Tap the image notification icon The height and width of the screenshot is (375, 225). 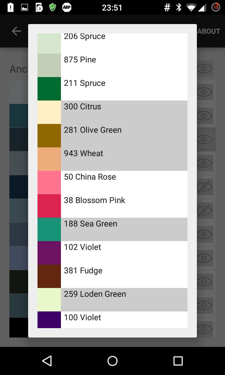pyautogui.click(x=25, y=8)
